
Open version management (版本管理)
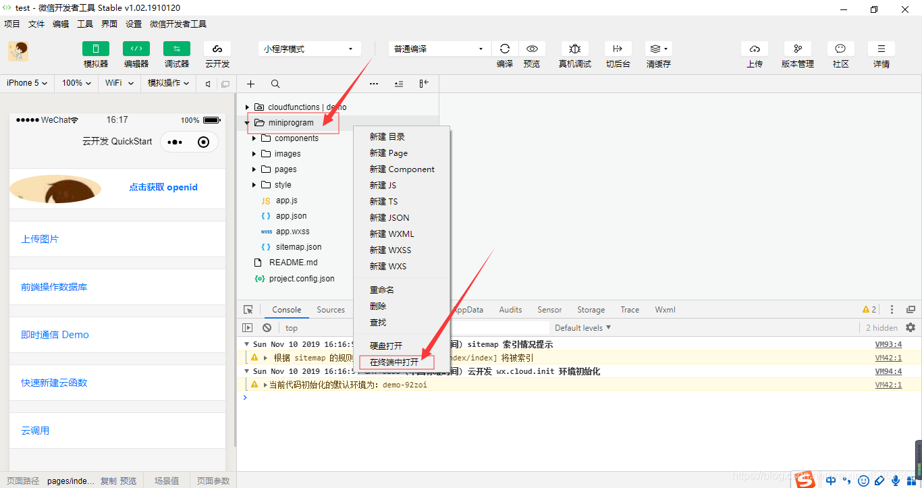point(798,49)
